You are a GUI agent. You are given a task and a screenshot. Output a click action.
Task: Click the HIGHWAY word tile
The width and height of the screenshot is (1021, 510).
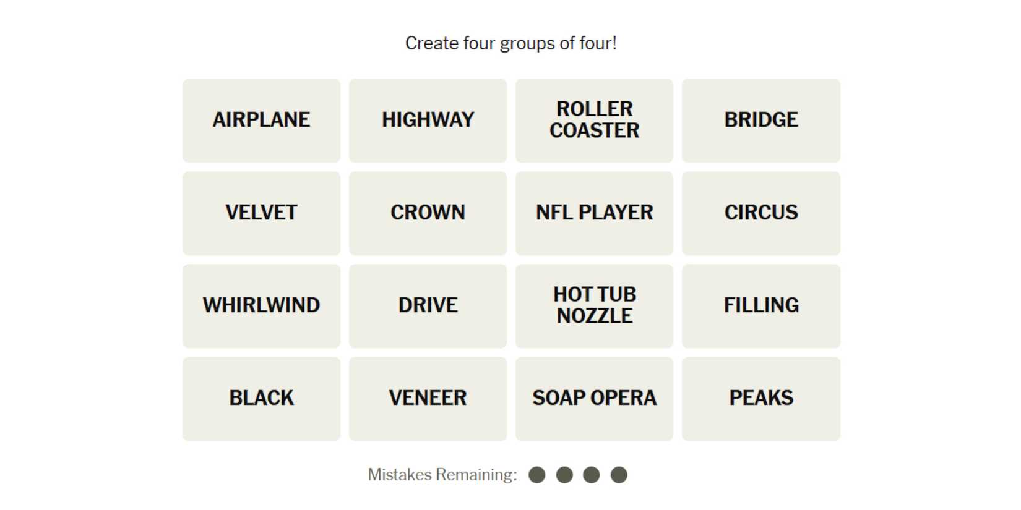428,120
